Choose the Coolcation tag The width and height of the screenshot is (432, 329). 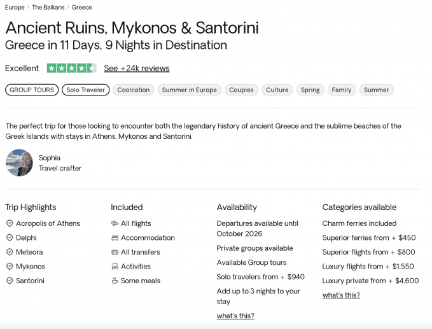tap(134, 90)
